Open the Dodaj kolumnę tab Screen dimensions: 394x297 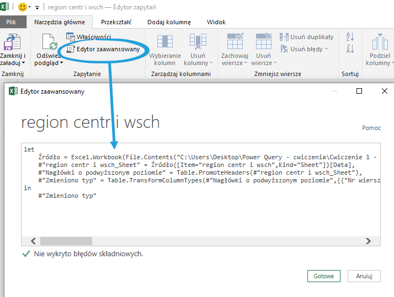tap(169, 22)
